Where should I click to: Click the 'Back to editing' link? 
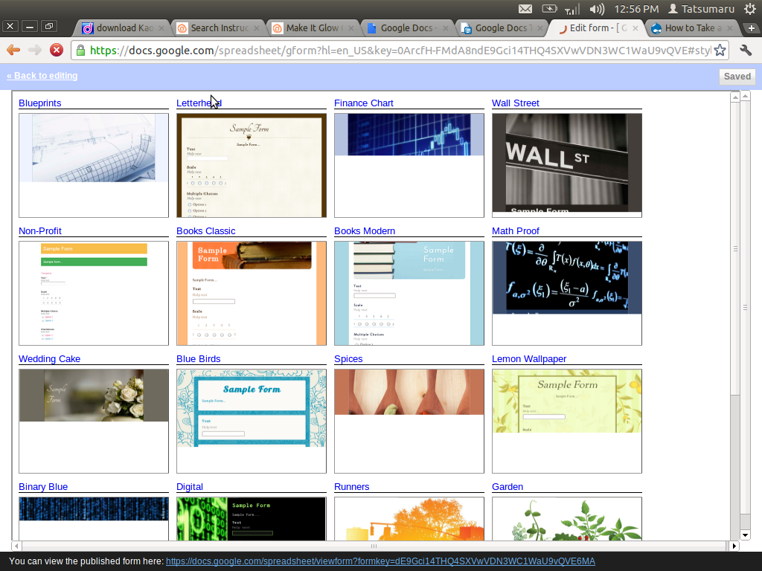coord(42,75)
